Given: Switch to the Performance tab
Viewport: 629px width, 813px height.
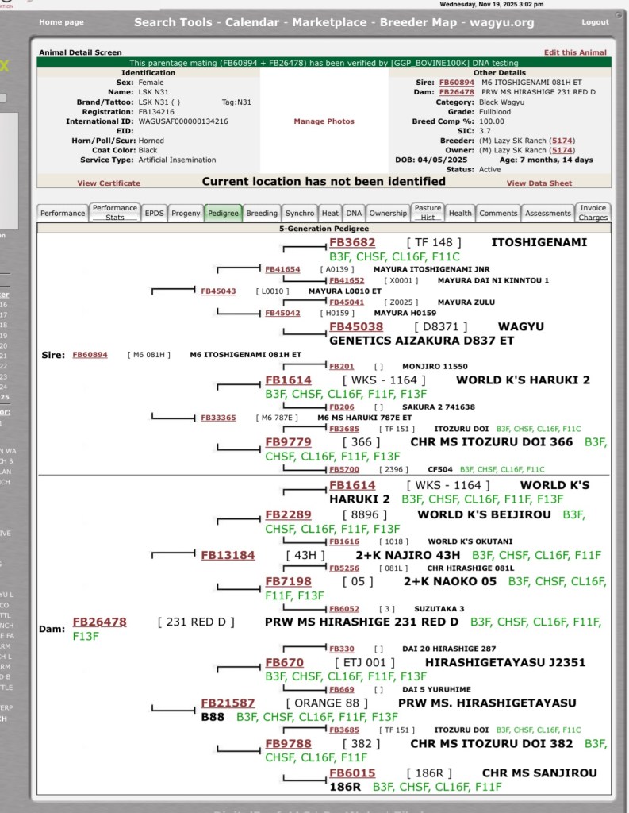Looking at the screenshot, I should pos(63,213).
